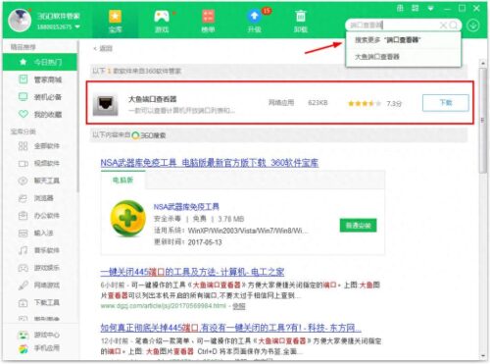490x364 pixels.
Task: Click the grid icon in the title bar
Action: (415, 8)
